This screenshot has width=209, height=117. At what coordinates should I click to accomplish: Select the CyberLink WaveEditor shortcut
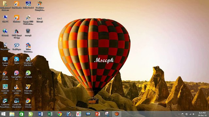[17, 103]
